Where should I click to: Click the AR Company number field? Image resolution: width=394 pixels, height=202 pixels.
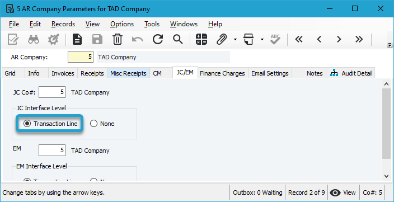point(81,57)
